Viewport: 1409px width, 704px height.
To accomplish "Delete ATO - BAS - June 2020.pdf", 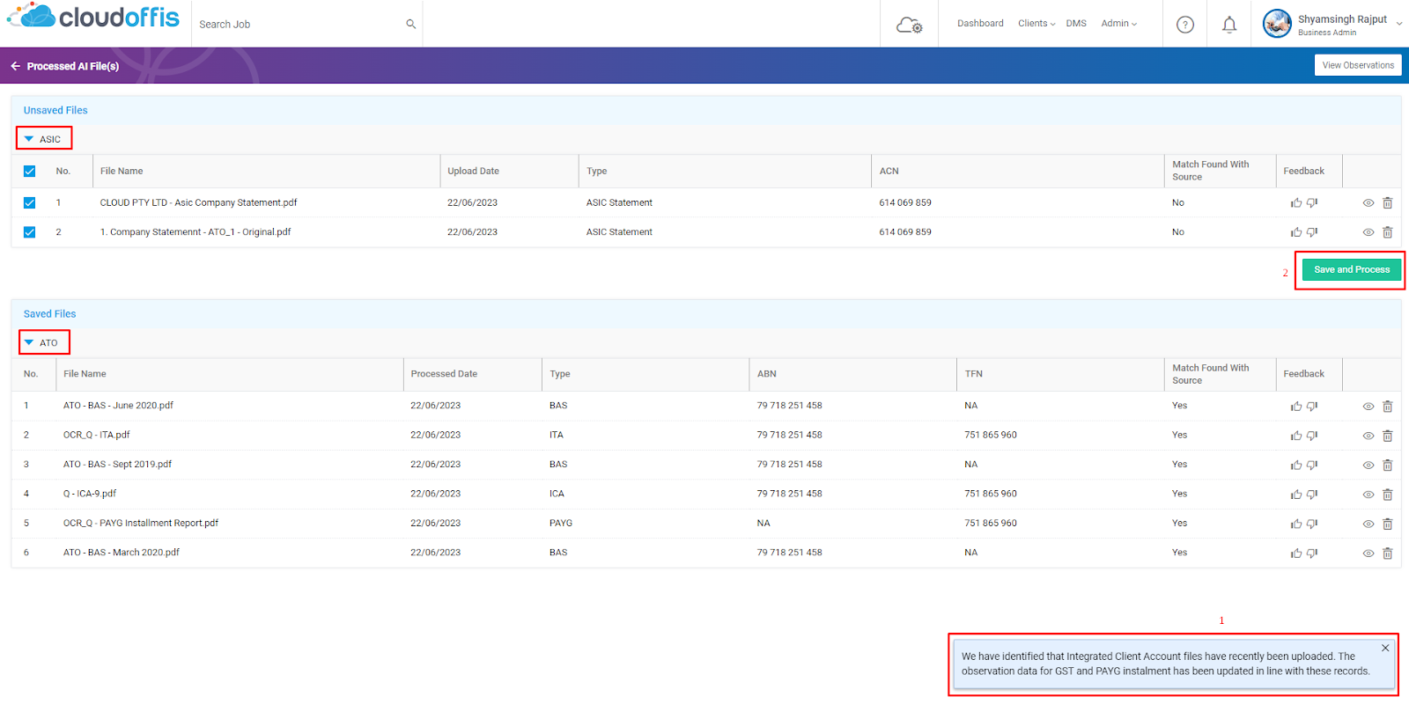I will (x=1387, y=407).
